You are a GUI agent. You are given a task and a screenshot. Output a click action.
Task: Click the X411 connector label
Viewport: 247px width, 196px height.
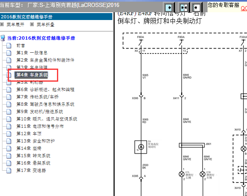tap(176, 98)
